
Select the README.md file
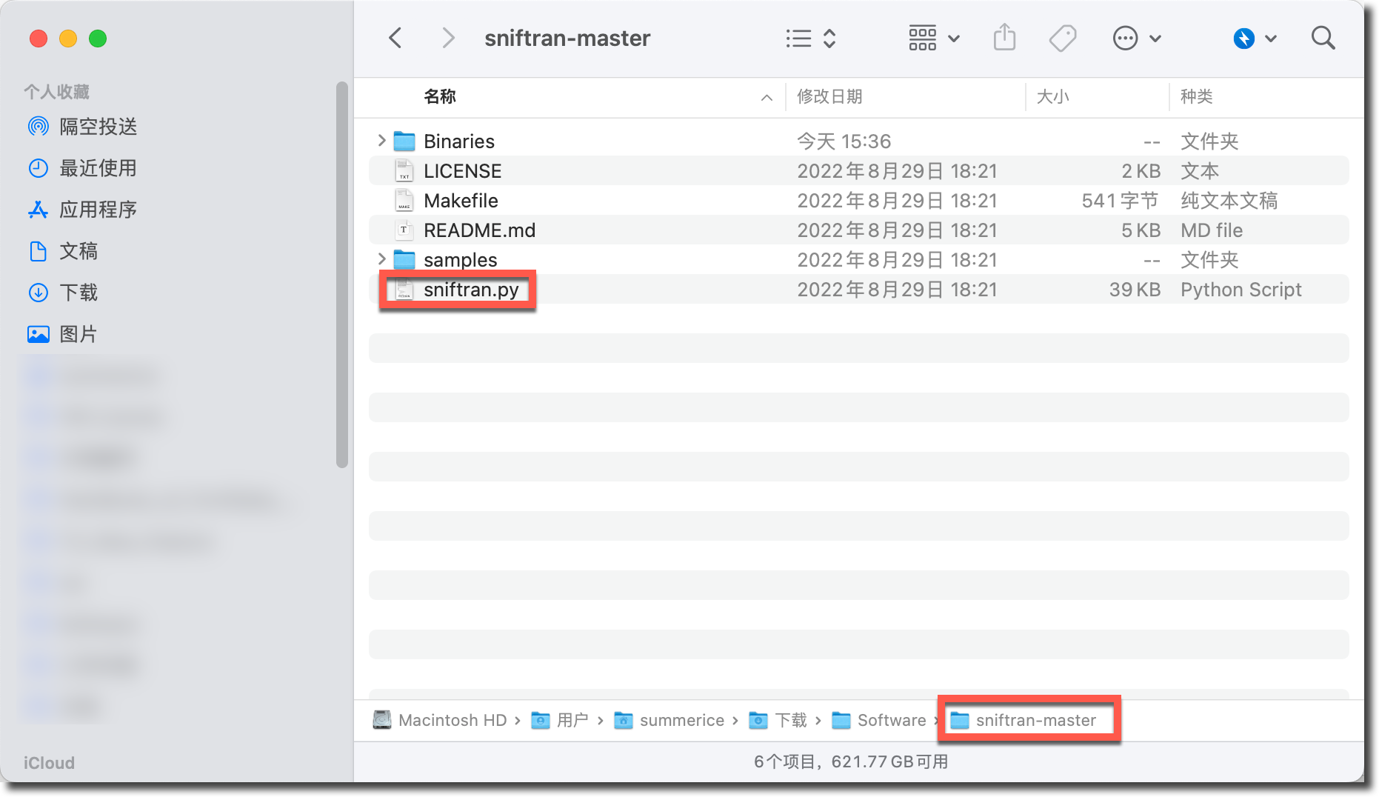point(479,230)
